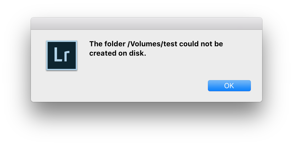Click the Lightroom Lr app icon

click(62, 55)
